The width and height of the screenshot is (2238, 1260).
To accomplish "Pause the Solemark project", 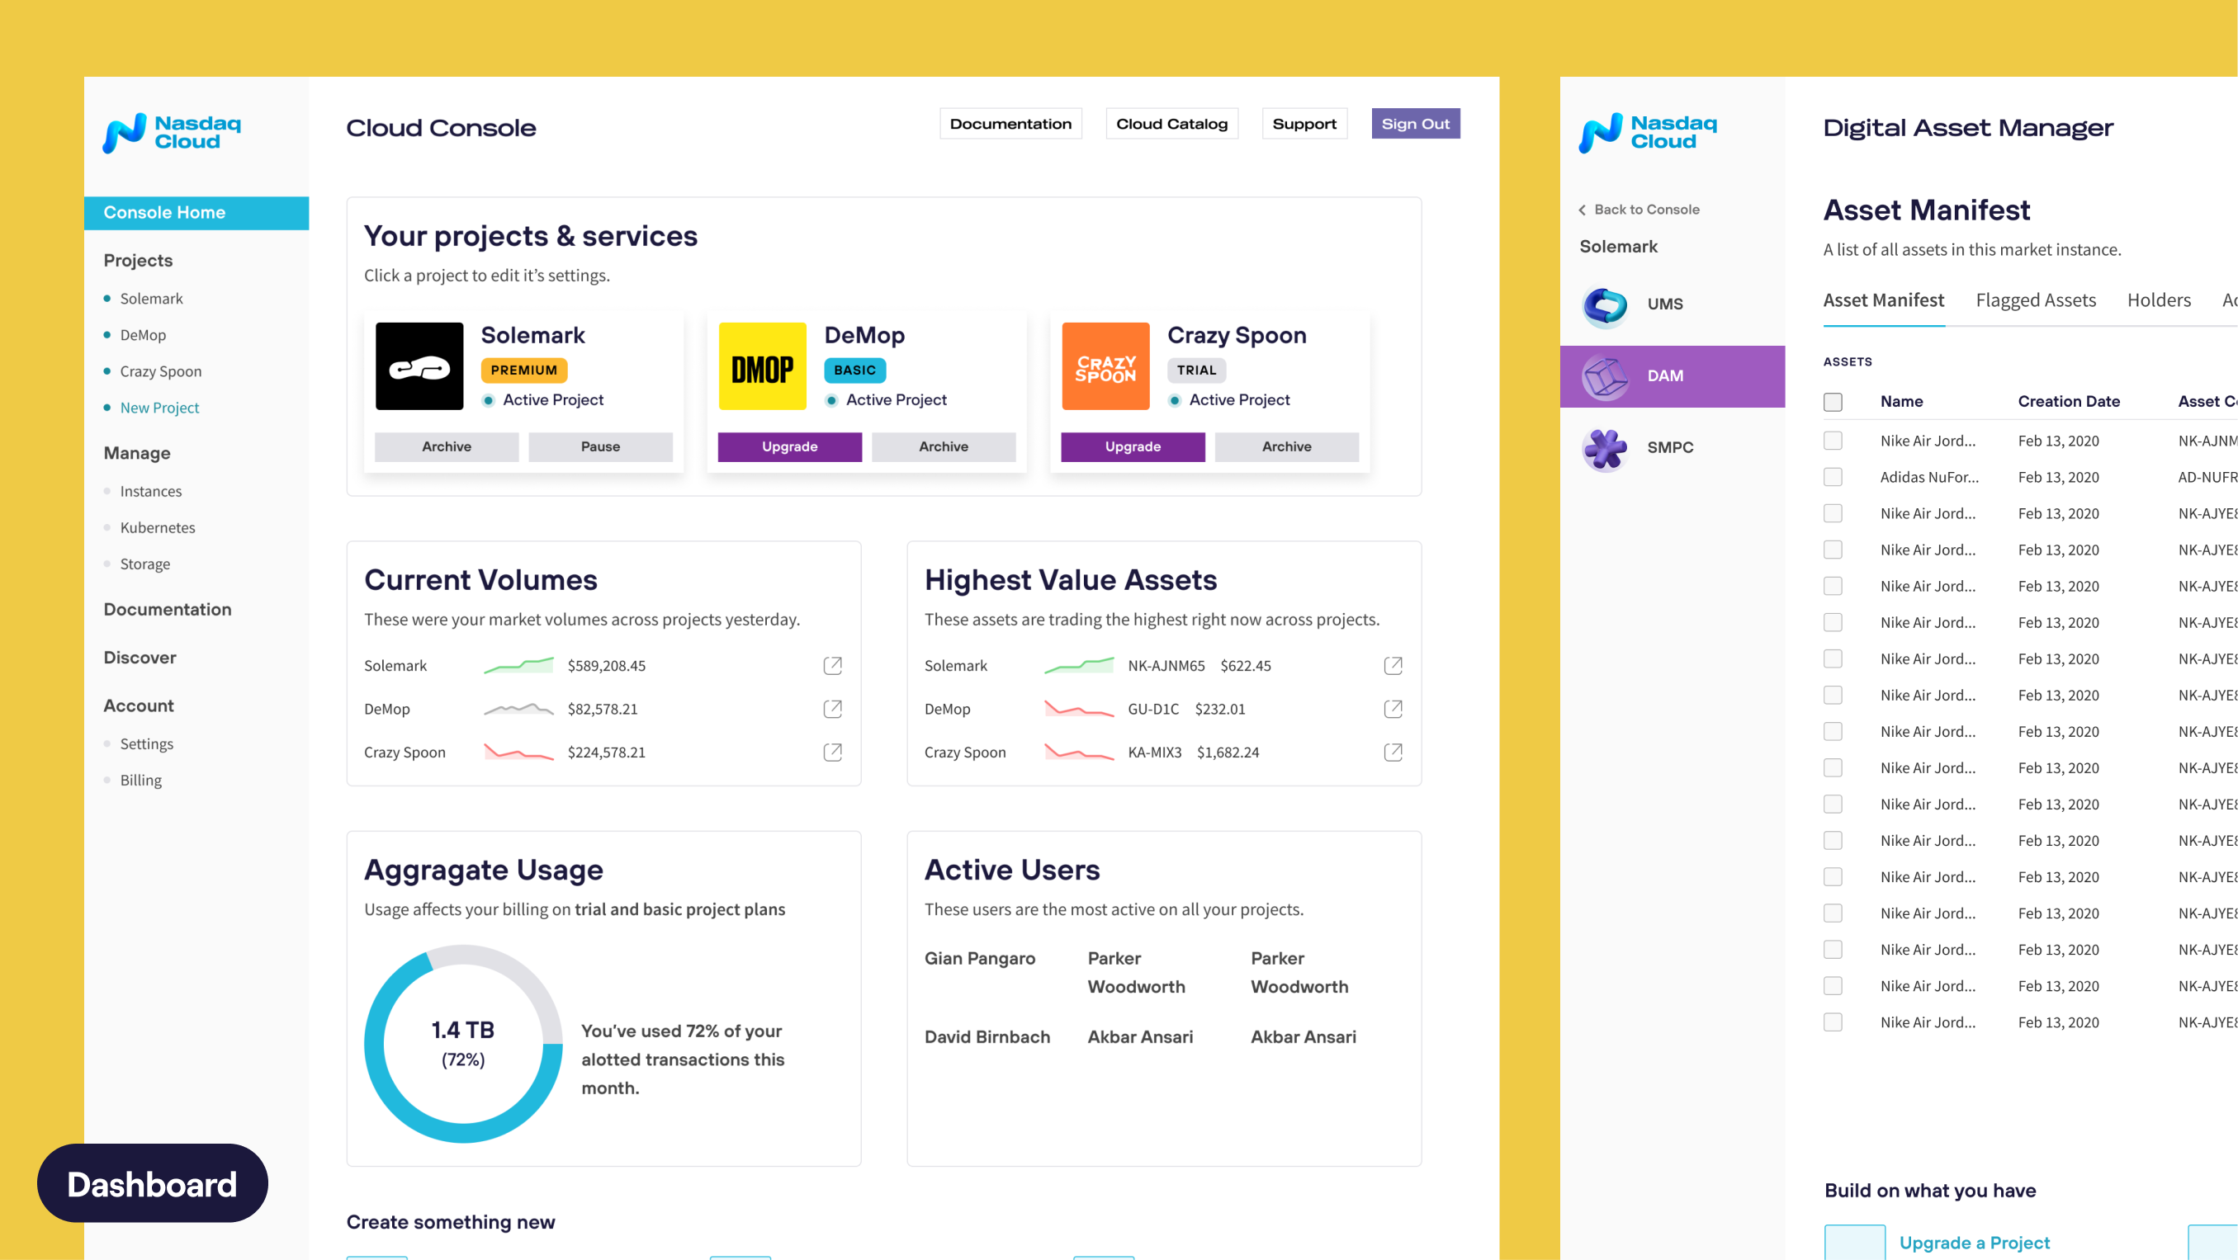I will (x=600, y=447).
